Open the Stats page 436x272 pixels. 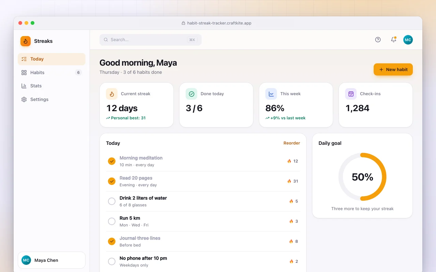[51, 86]
